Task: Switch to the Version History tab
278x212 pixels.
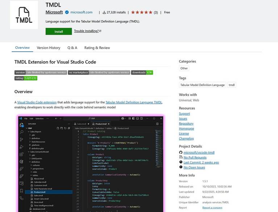Action: pyautogui.click(x=48, y=48)
